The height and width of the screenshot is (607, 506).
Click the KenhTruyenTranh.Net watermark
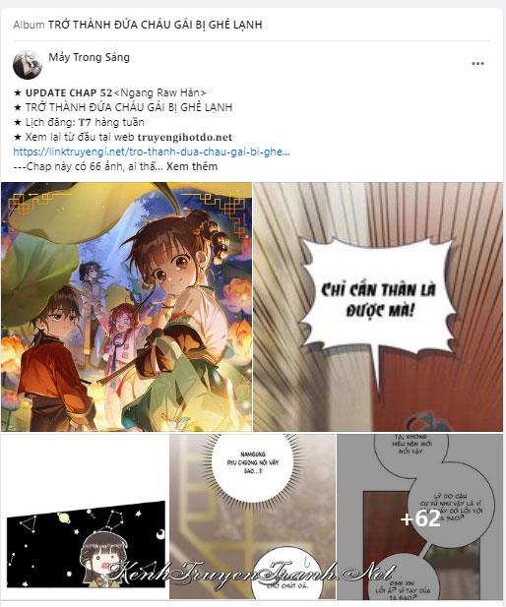point(251,574)
